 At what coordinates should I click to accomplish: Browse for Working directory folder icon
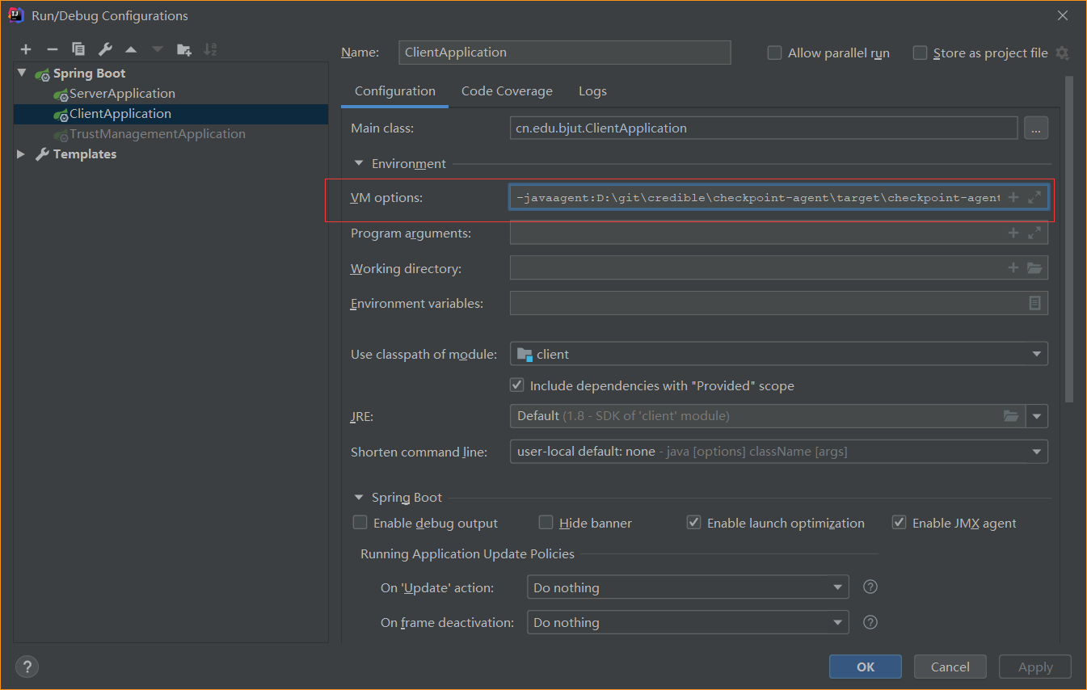click(1034, 268)
